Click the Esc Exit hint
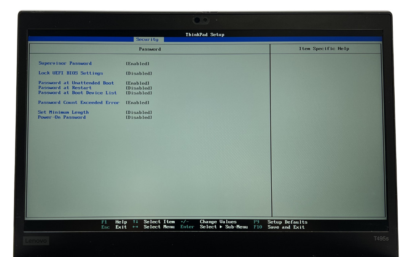 pyautogui.click(x=114, y=227)
